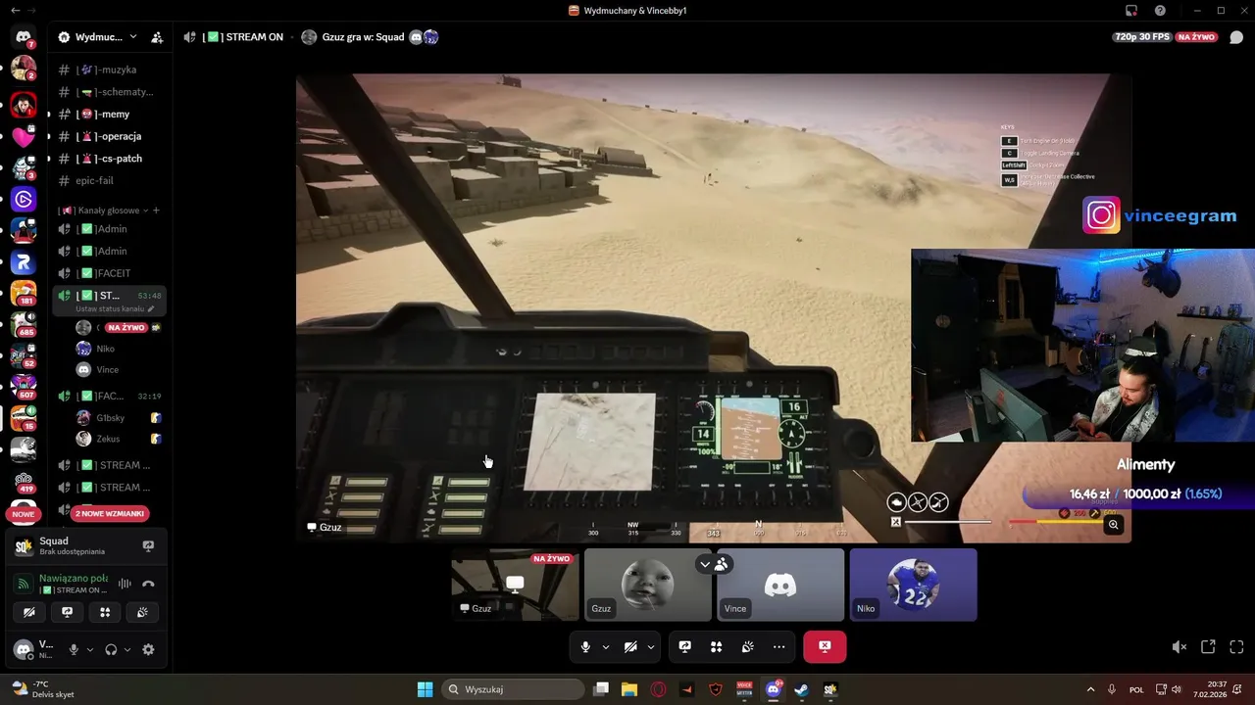Viewport: 1255px width, 705px height.
Task: Click the Squad game taskbar icon
Action: [x=829, y=689]
